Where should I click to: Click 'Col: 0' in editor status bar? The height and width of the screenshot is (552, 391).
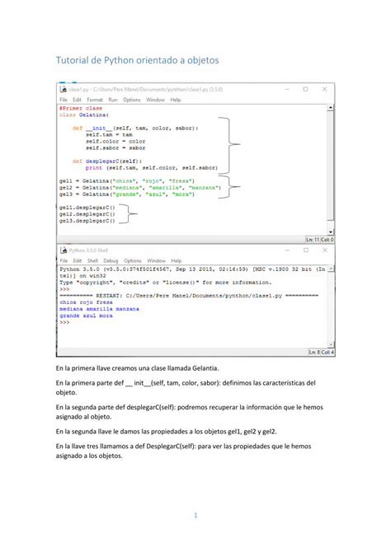point(327,240)
